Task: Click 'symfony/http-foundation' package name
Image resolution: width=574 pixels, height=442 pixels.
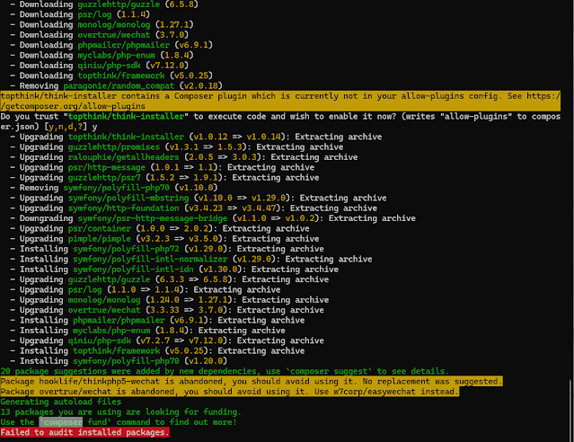Action: tap(123, 208)
